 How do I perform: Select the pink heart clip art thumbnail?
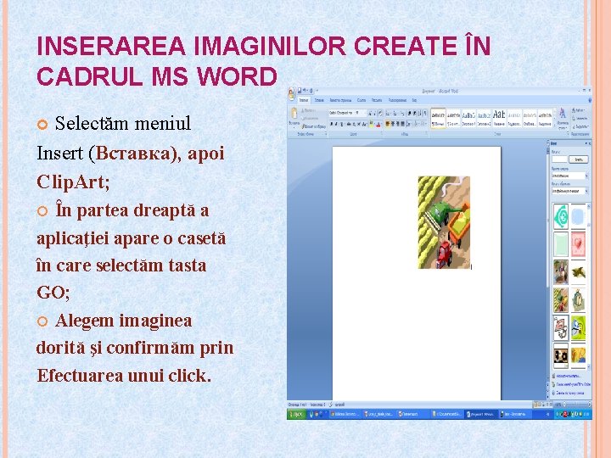coord(578,244)
